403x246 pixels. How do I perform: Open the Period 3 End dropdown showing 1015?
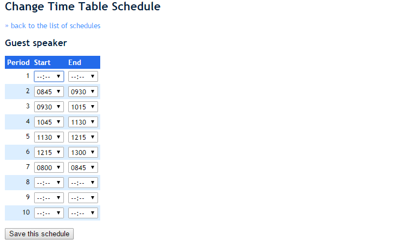pyautogui.click(x=83, y=107)
